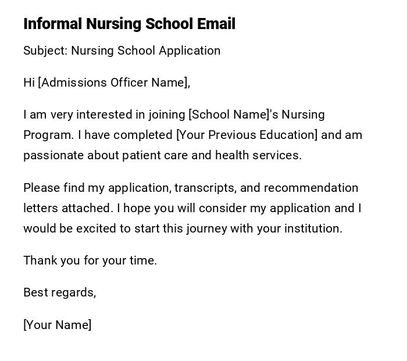This screenshot has width=407, height=361.
Task: Click the 'Best regards,' closing line
Action: tap(59, 292)
